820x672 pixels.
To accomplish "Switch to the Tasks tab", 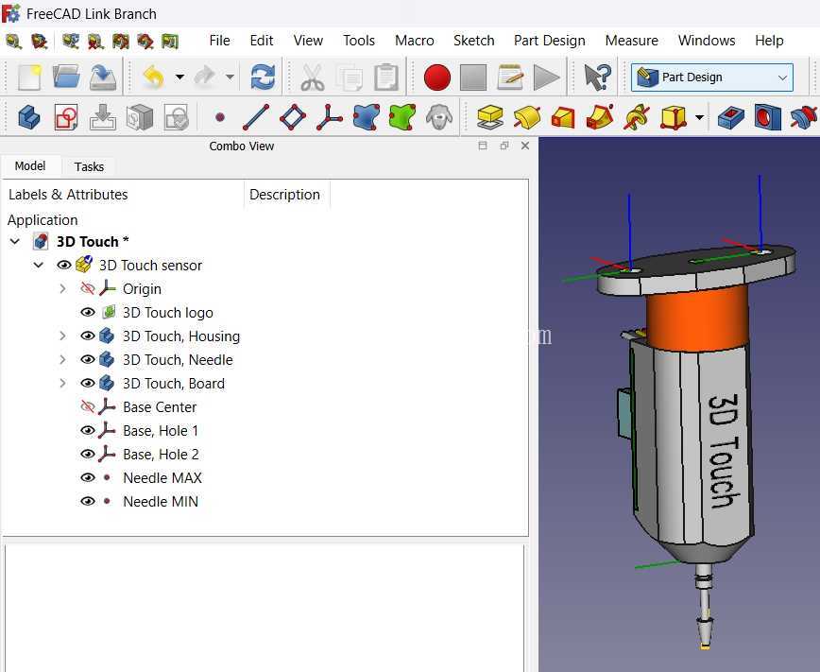I will click(x=89, y=166).
